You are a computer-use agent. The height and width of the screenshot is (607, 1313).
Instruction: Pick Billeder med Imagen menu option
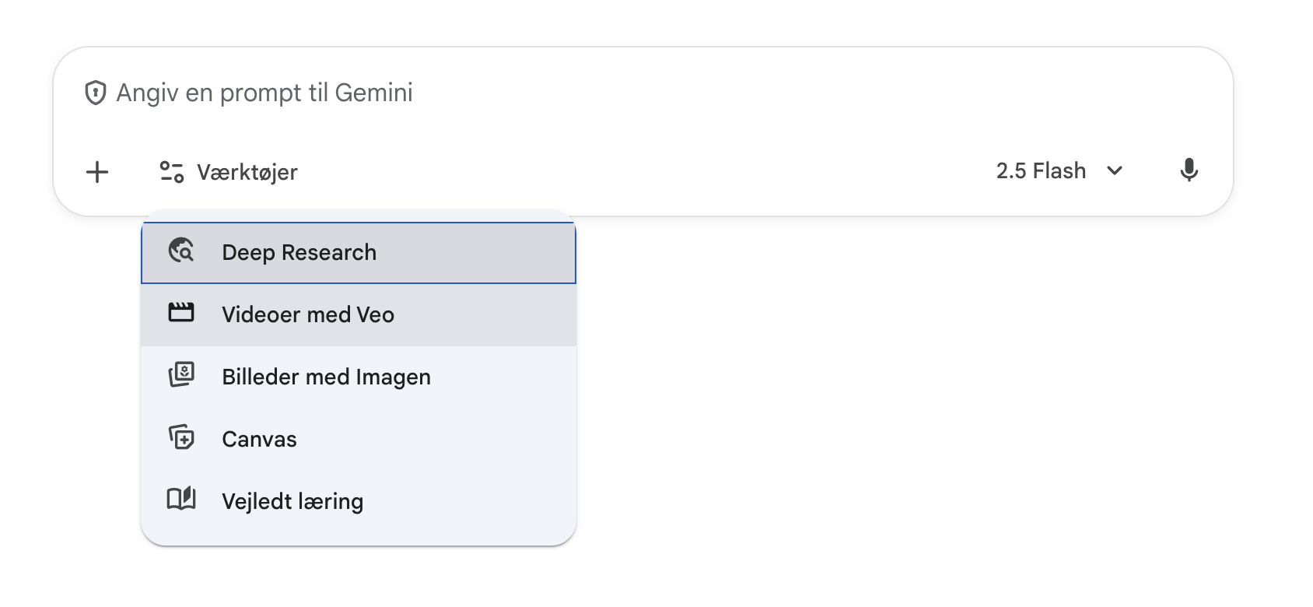(326, 377)
